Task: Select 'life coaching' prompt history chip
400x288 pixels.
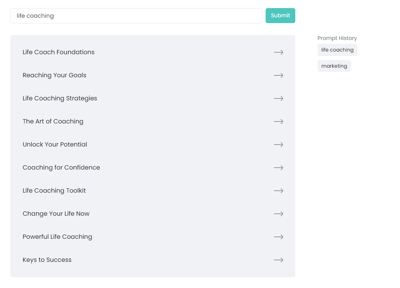Action: pyautogui.click(x=337, y=50)
